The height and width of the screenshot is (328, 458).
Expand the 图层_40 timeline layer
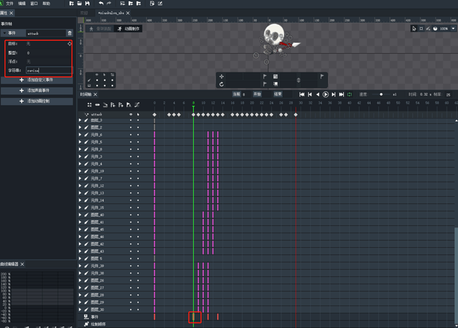click(80, 215)
